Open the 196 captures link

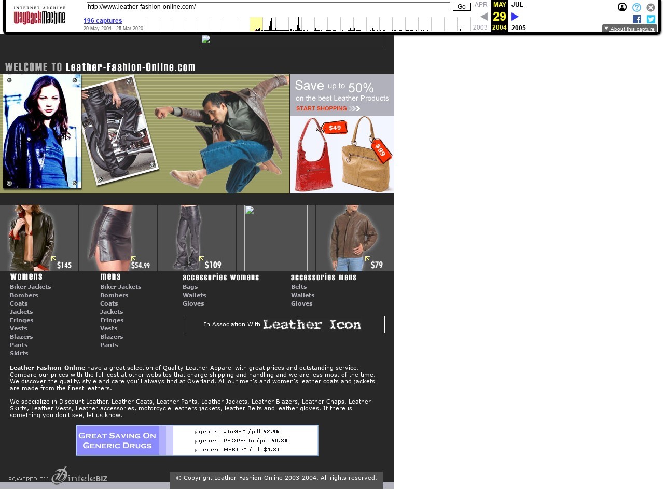coord(103,21)
